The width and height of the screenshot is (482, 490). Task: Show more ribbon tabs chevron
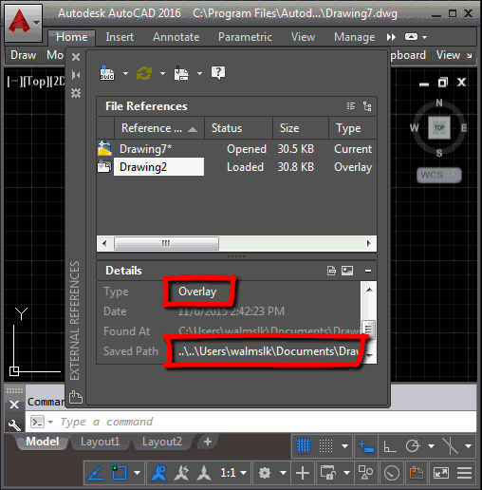(391, 37)
